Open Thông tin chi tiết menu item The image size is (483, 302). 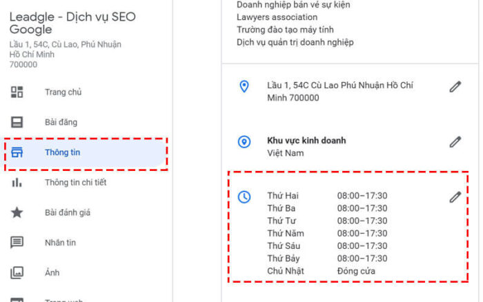pos(76,183)
